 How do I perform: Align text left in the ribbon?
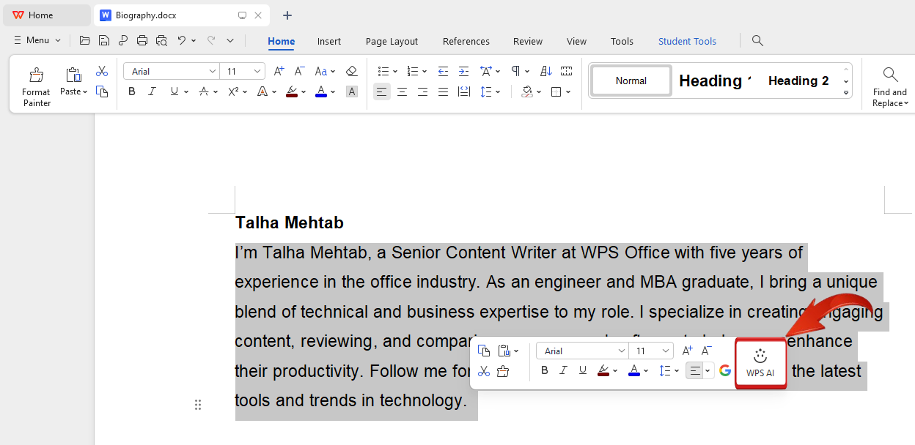pyautogui.click(x=381, y=91)
